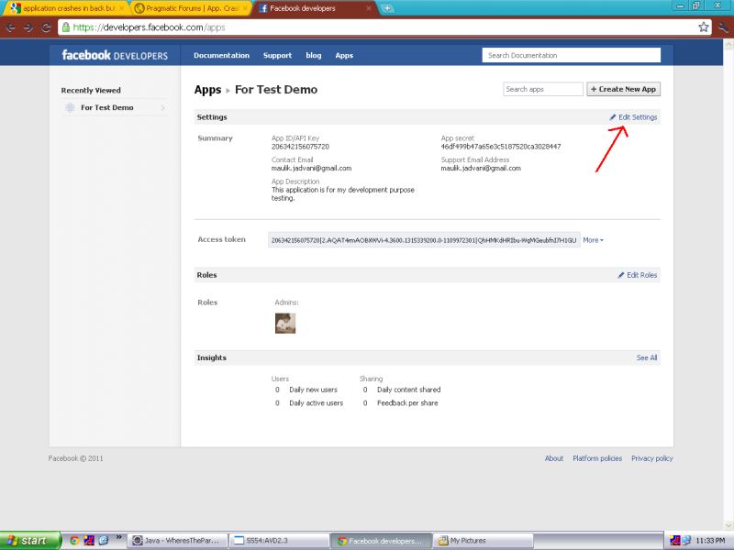Image resolution: width=734 pixels, height=550 pixels.
Task: Open the Privacy policy link
Action: 651,458
